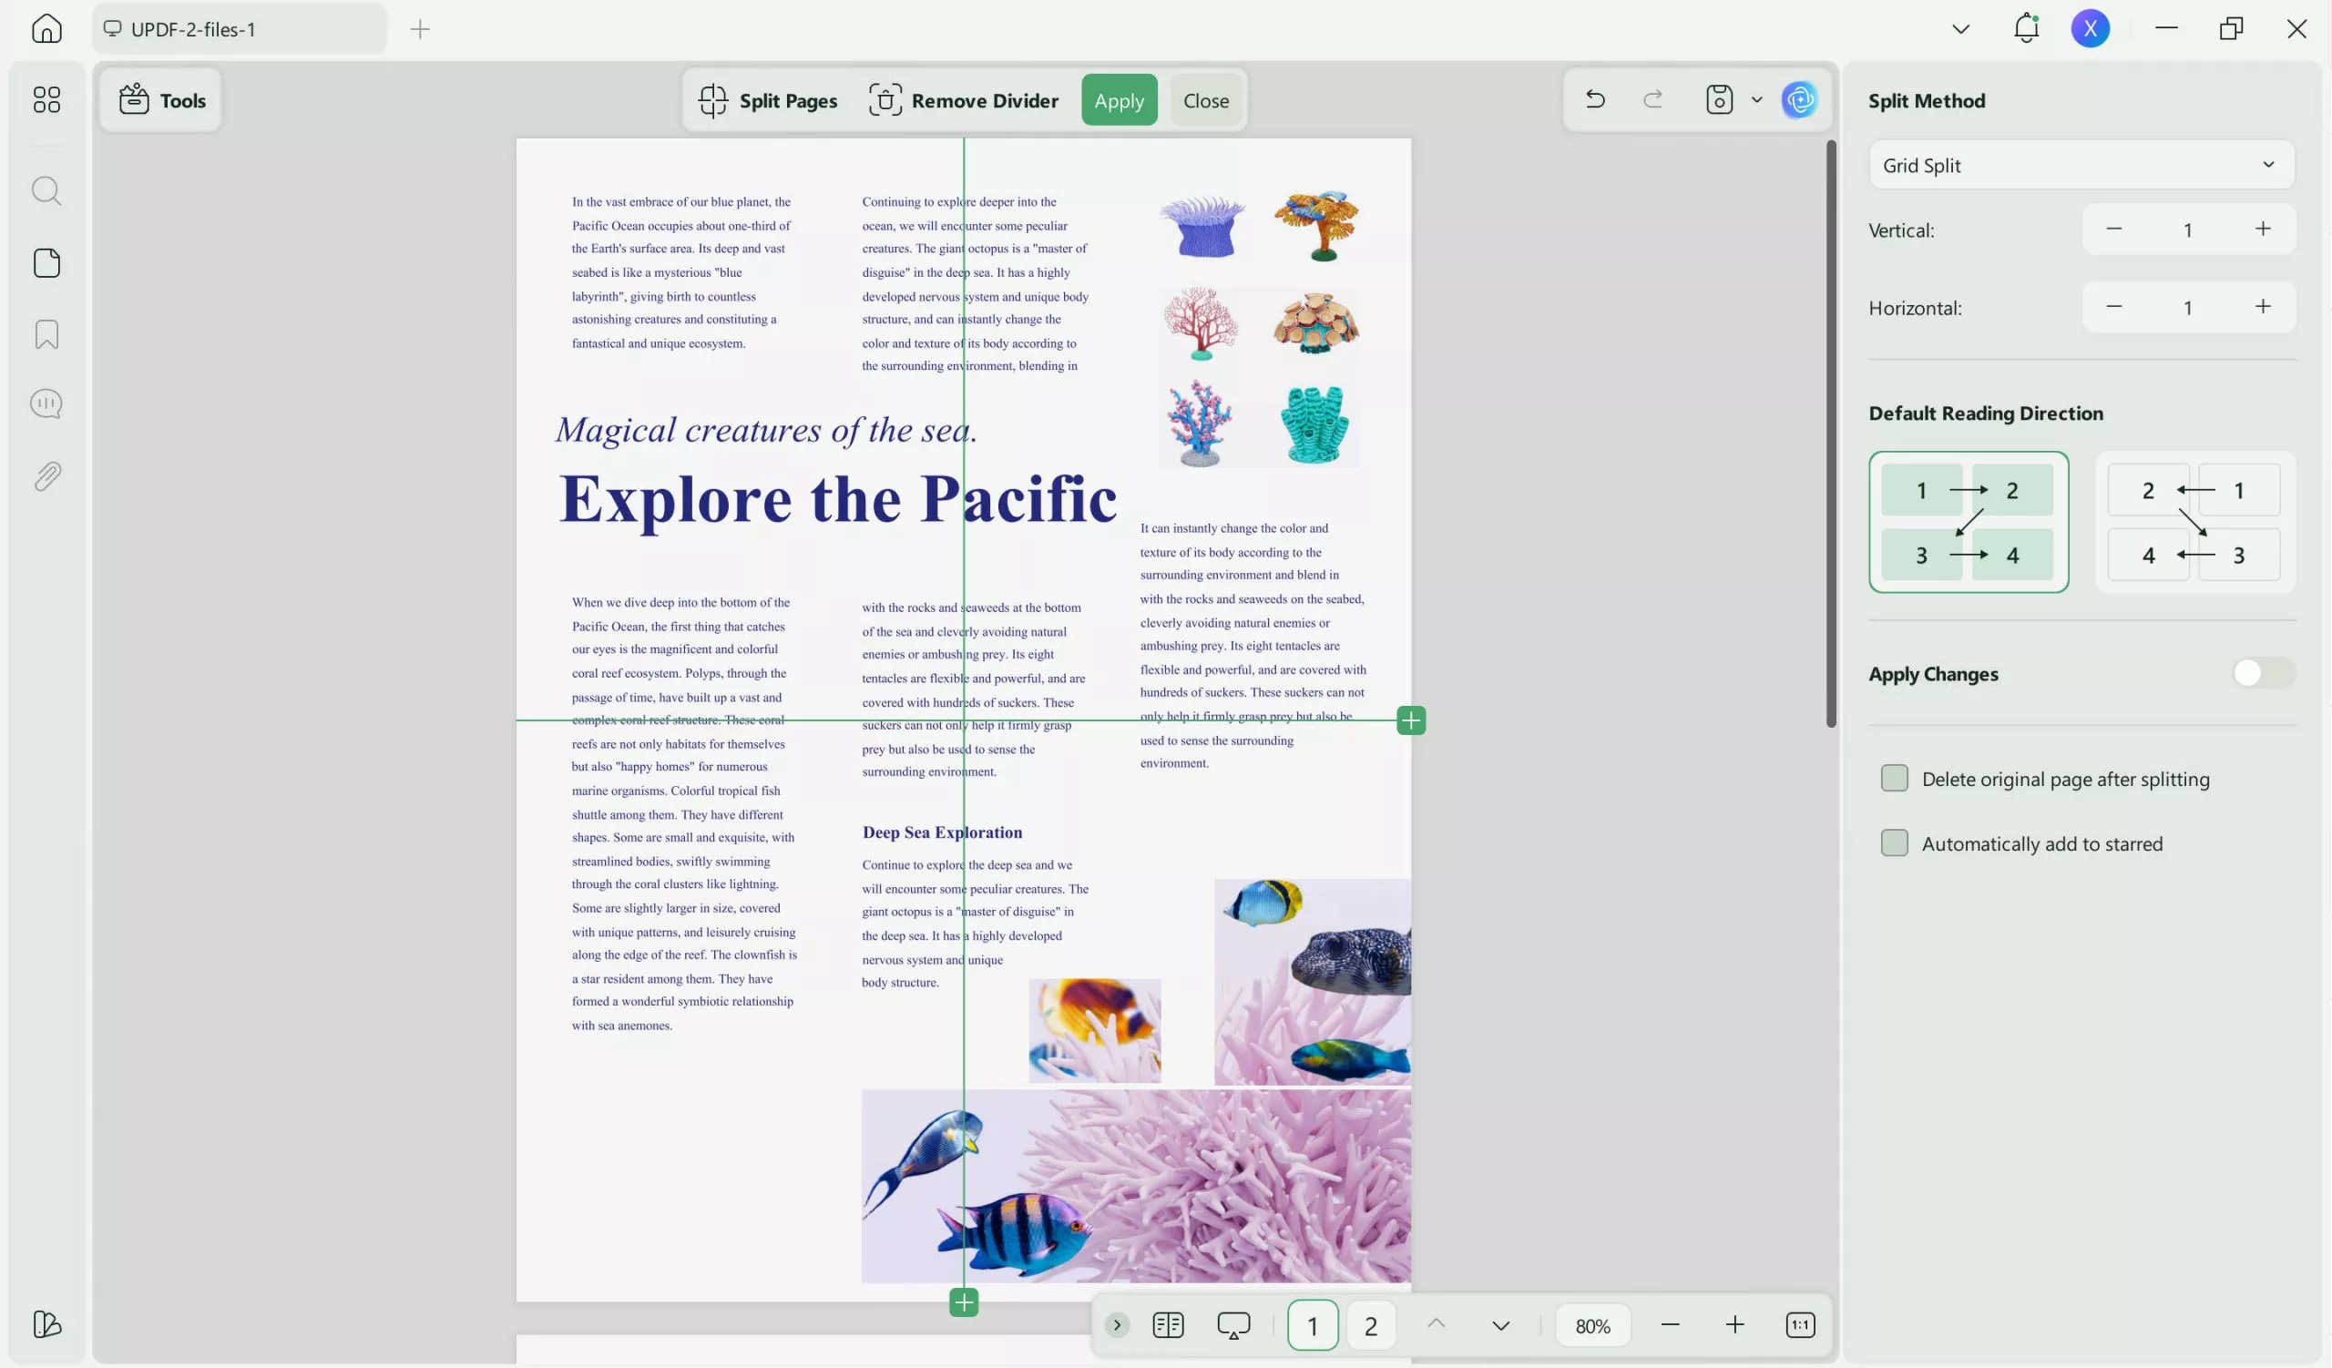This screenshot has width=2332, height=1368.
Task: Enable Apply Changes switch
Action: tap(2262, 672)
